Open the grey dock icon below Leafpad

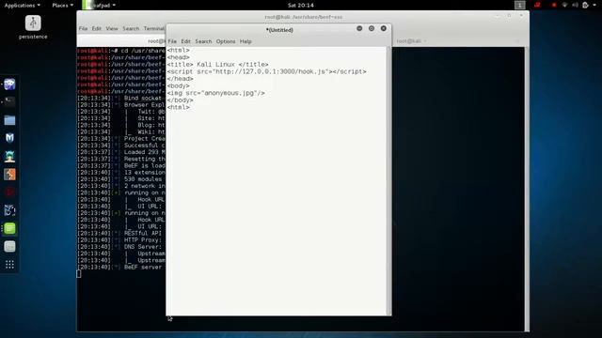(9, 246)
